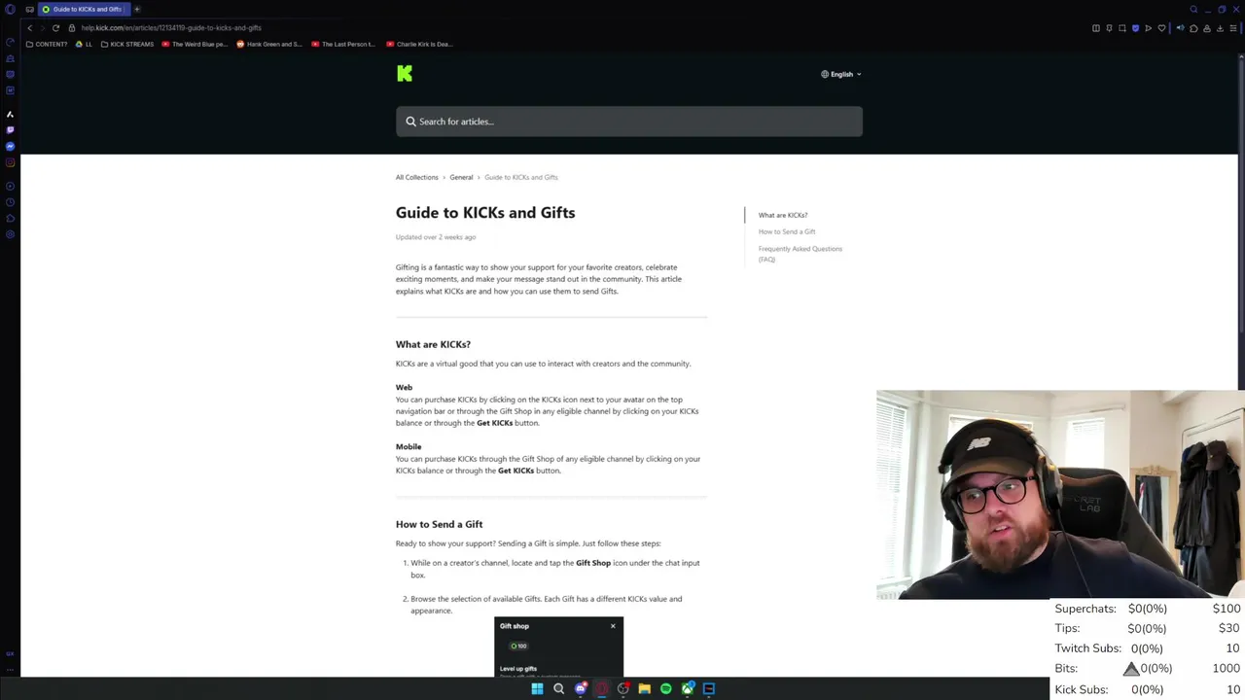Click the heart bookmark icon in toolbar
Viewport: 1245px width, 700px height.
point(1161,28)
